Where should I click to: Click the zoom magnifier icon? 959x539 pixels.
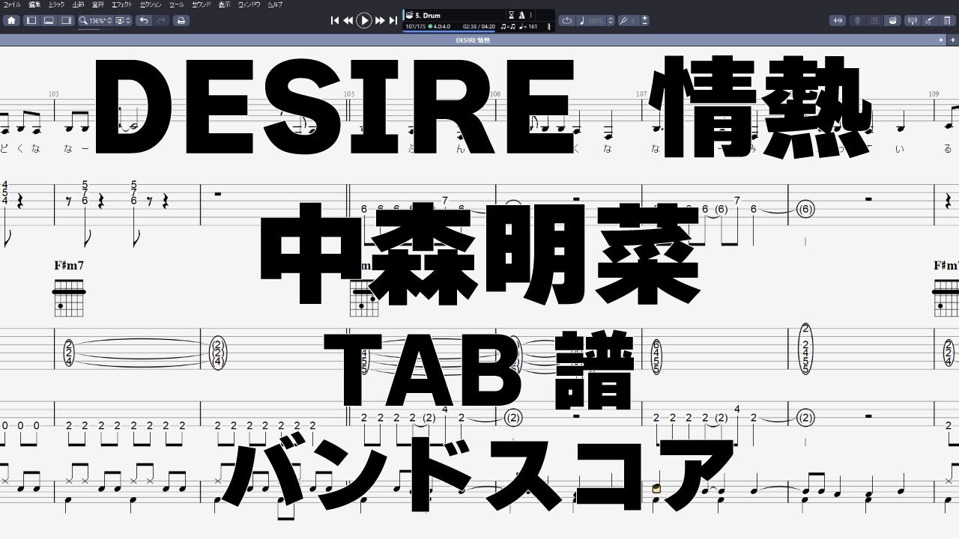click(x=83, y=20)
